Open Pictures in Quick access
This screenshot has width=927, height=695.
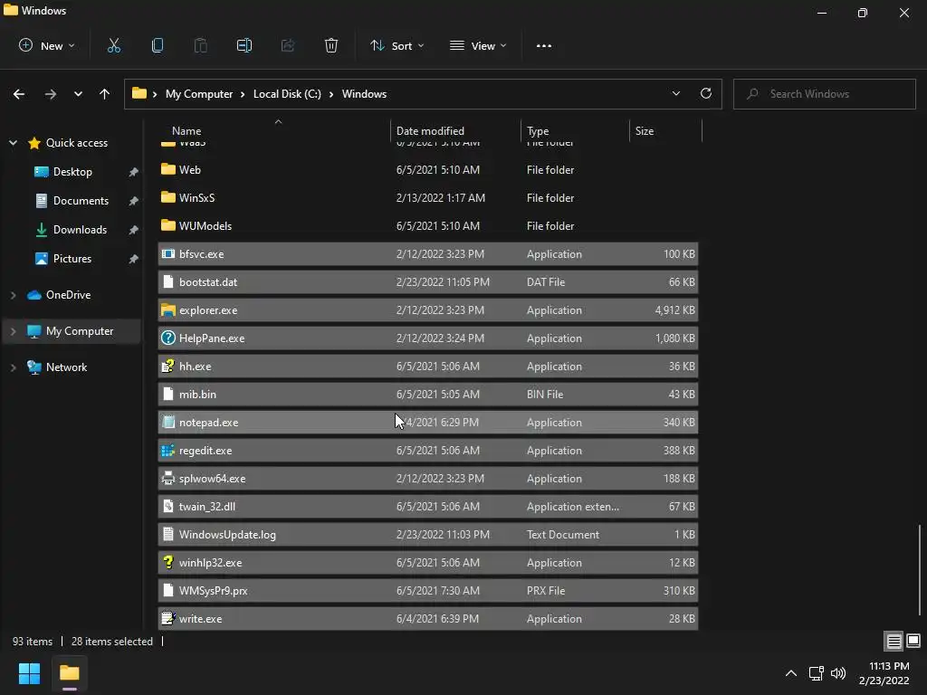point(72,259)
